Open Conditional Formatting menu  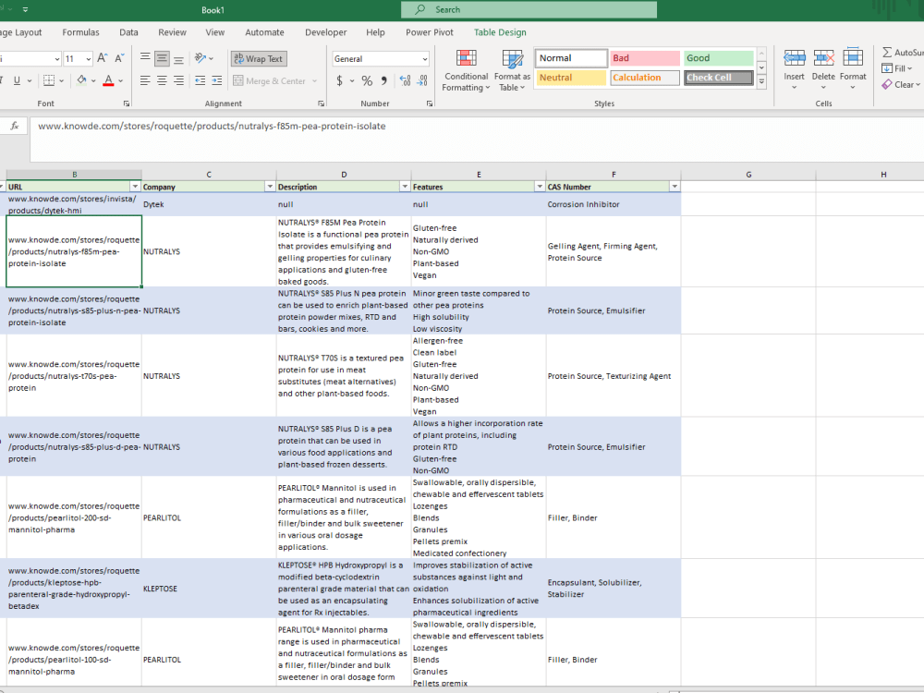coord(466,71)
